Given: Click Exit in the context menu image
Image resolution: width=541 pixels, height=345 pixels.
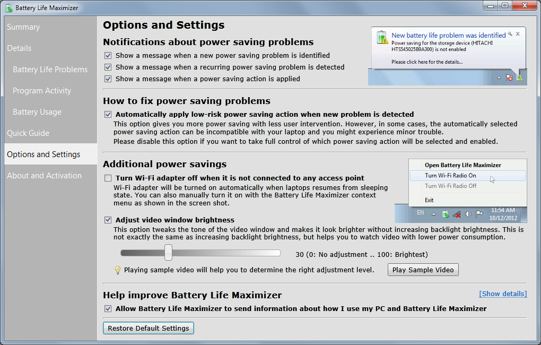Looking at the screenshot, I should pyautogui.click(x=429, y=200).
